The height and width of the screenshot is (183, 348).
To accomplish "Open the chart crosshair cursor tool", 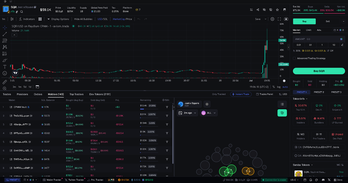I will point(5,28).
